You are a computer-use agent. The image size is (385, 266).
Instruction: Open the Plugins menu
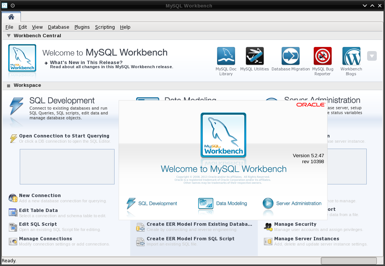pyautogui.click(x=82, y=27)
